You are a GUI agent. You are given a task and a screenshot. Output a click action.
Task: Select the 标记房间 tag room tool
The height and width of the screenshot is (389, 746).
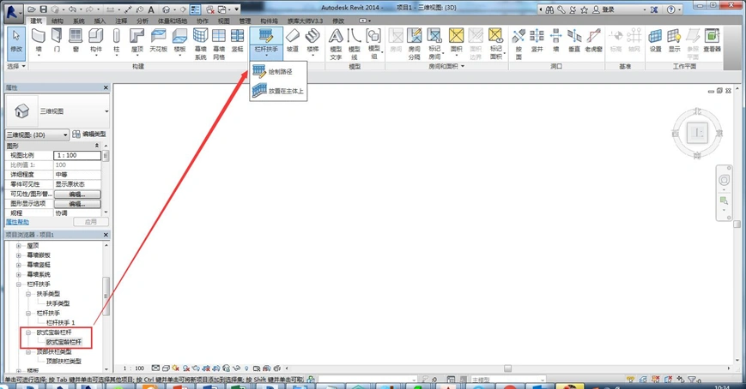pos(434,44)
